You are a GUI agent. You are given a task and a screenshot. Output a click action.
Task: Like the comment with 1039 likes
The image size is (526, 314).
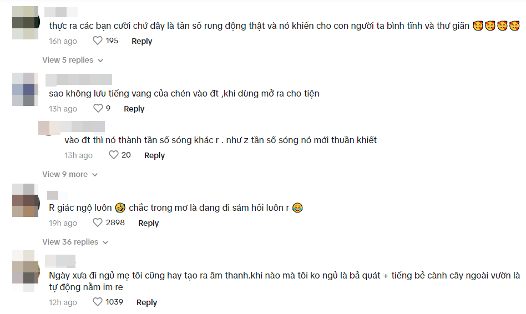click(x=97, y=302)
